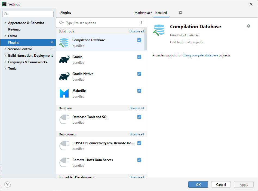Uncheck the Compilation Database plugin checkbox
This screenshot has width=258, height=191.
pyautogui.click(x=139, y=40)
